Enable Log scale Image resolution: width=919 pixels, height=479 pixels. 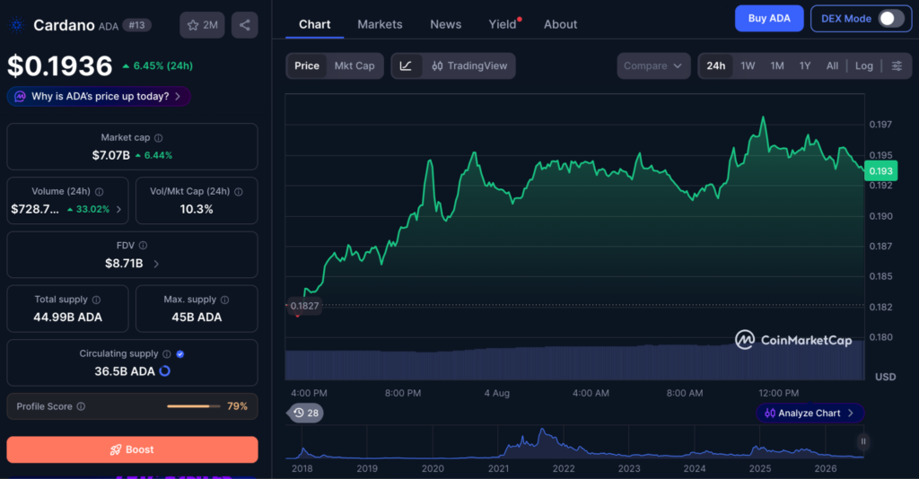coord(864,65)
